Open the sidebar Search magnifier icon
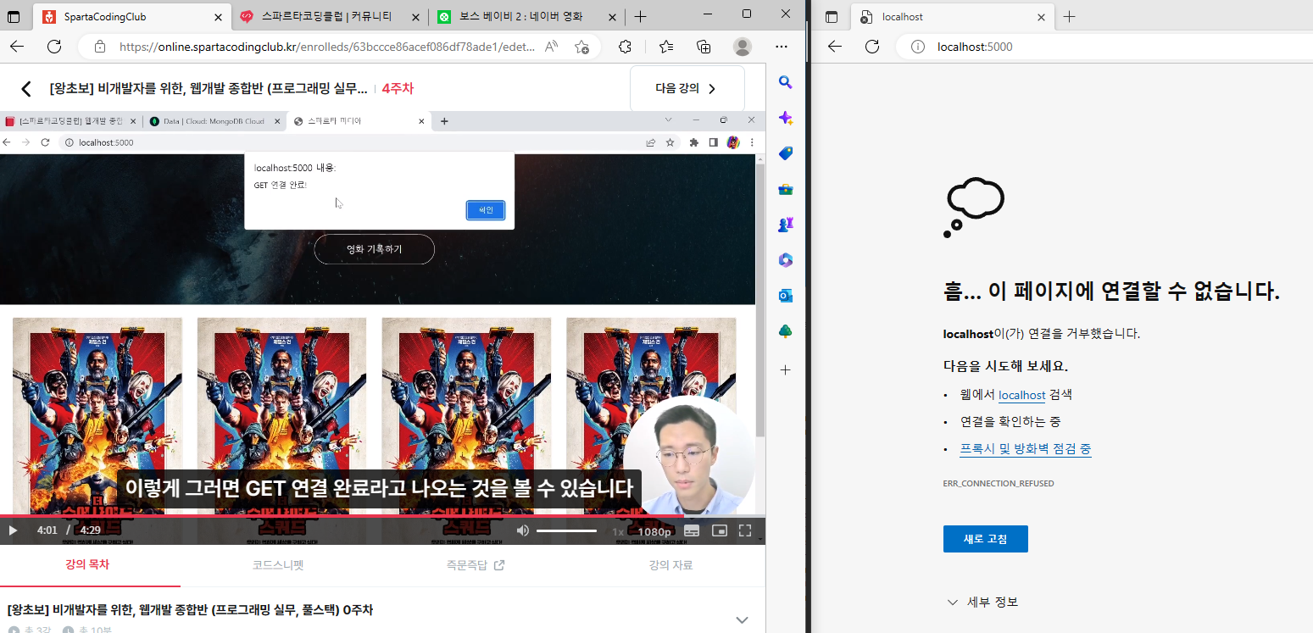Viewport: 1313px width, 633px height. point(785,82)
